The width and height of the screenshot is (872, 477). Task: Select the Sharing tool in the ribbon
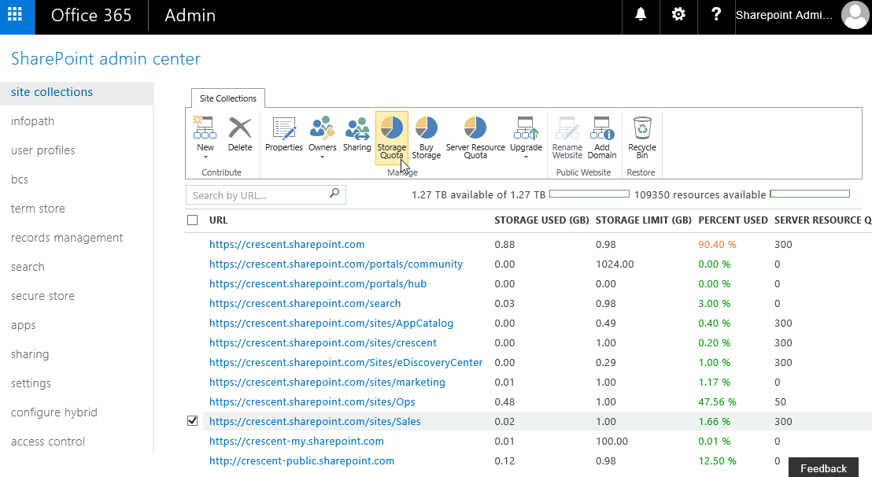click(357, 134)
